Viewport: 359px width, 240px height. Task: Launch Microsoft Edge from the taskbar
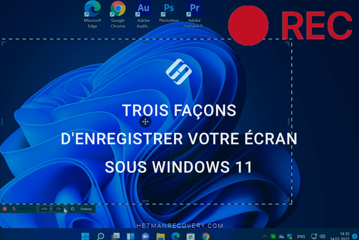click(x=175, y=236)
